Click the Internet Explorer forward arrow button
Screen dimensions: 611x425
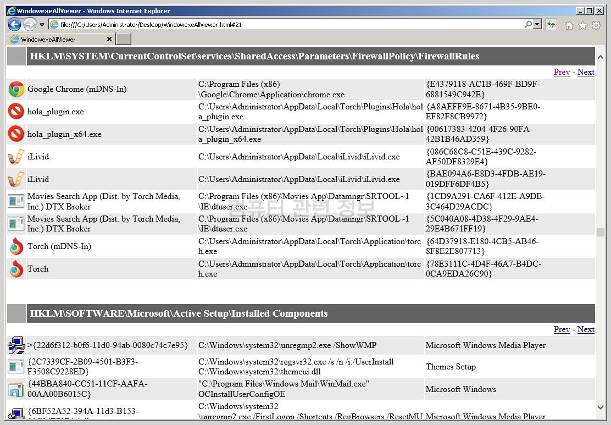[30, 25]
